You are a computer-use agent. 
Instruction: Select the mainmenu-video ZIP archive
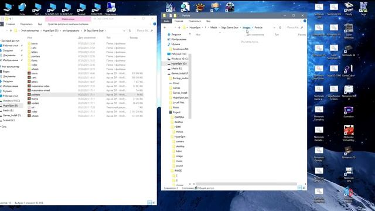coord(85,86)
